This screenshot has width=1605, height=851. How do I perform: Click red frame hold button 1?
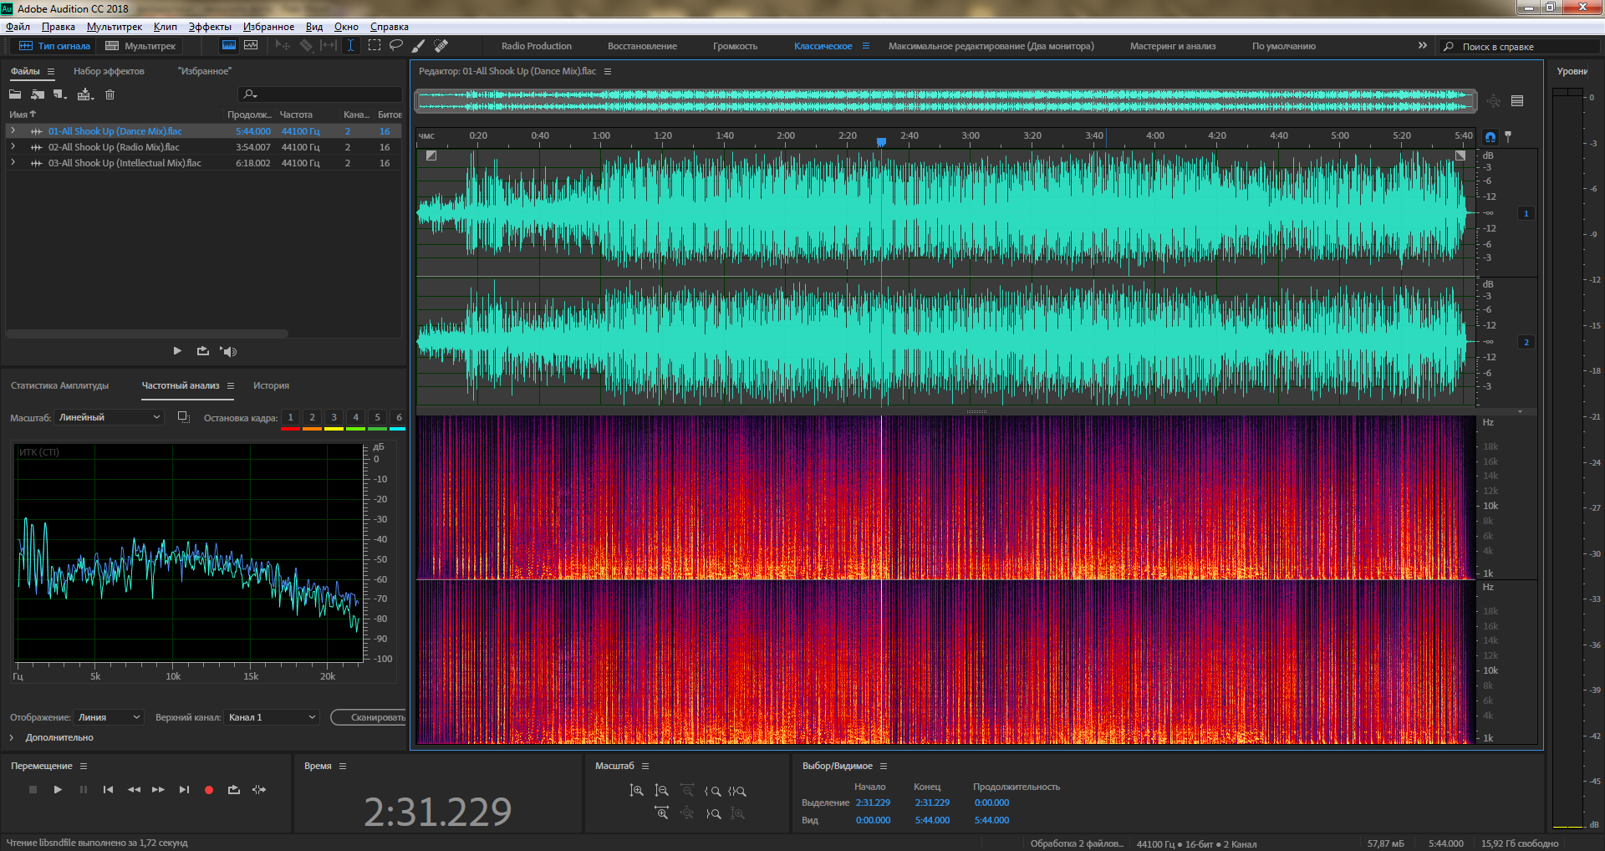[290, 417]
